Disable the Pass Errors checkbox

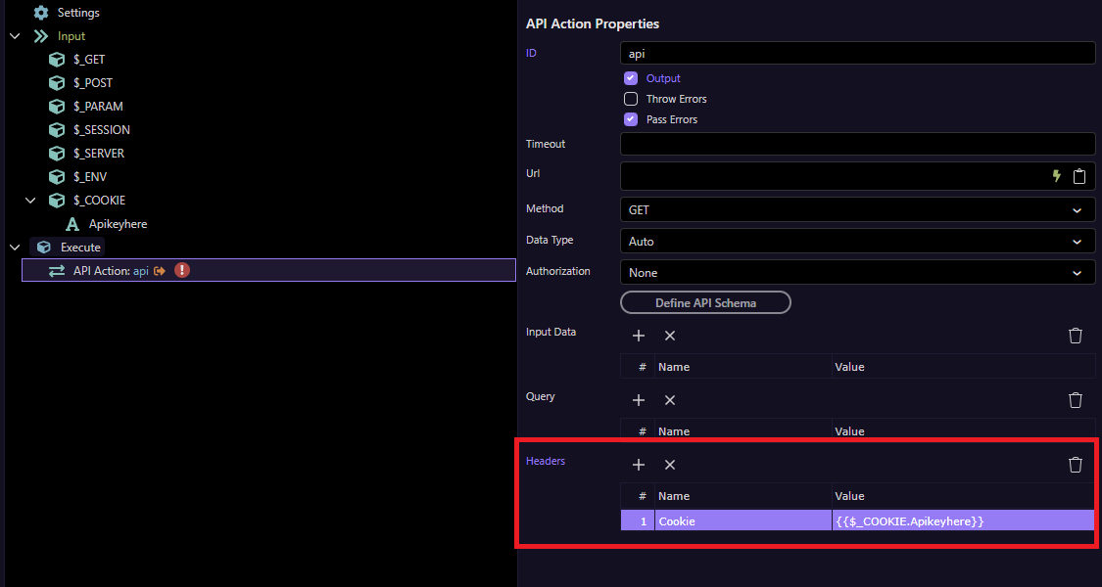[631, 119]
